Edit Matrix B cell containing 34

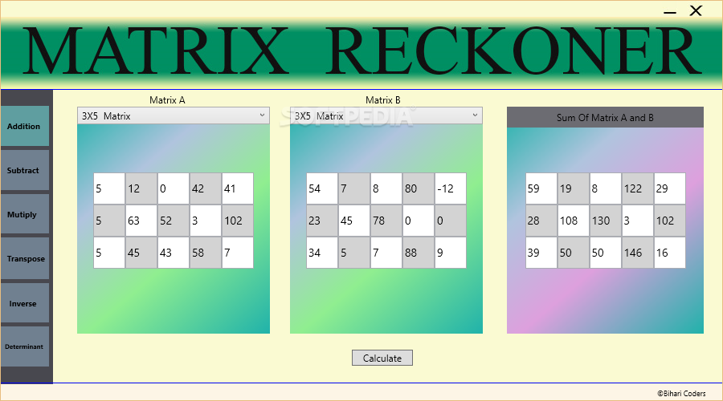(322, 253)
